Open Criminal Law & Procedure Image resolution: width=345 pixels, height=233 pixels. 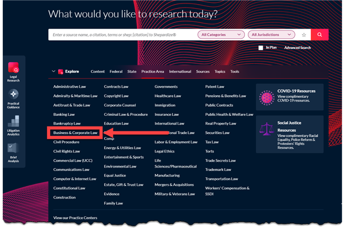pos(125,114)
